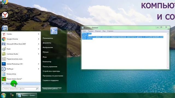The height and width of the screenshot is (98, 175).
Task: Click the Microsoft Office Word 2007 icon
Action: click(4, 44)
